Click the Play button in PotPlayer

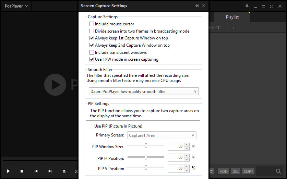point(8,171)
